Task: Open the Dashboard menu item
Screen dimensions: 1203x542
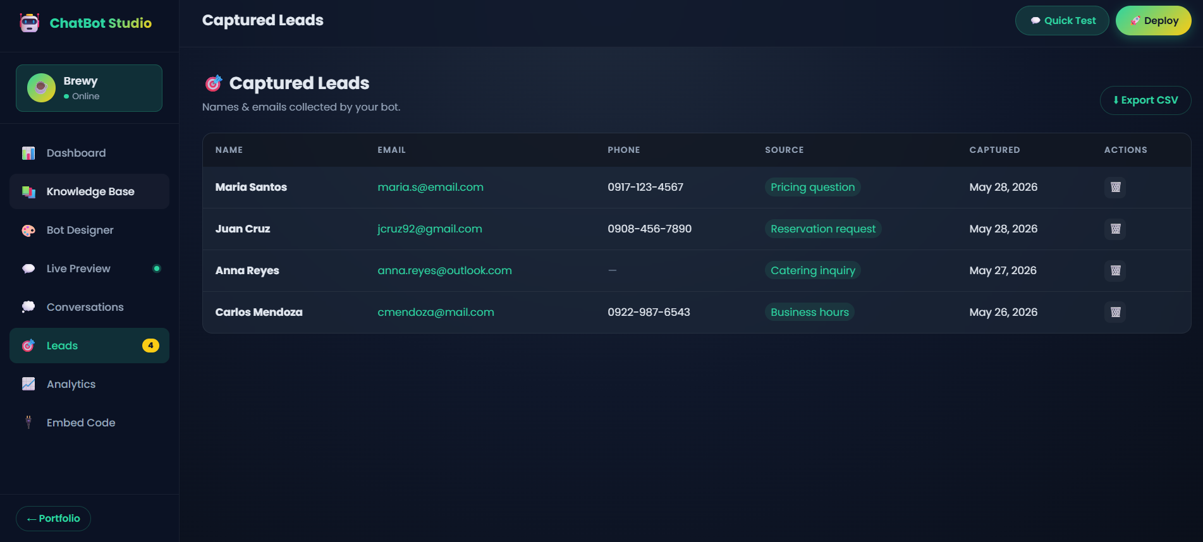Action: tap(89, 153)
